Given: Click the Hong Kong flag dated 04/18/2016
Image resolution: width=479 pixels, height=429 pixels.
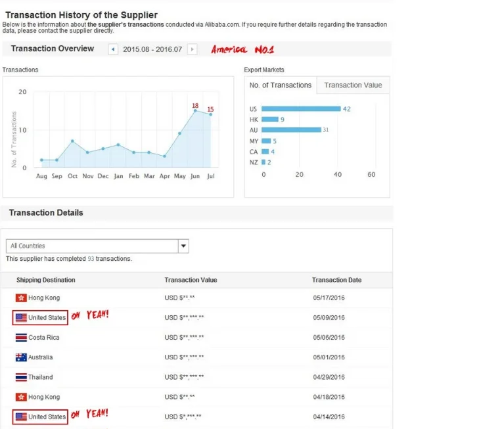Looking at the screenshot, I should pyautogui.click(x=21, y=397).
